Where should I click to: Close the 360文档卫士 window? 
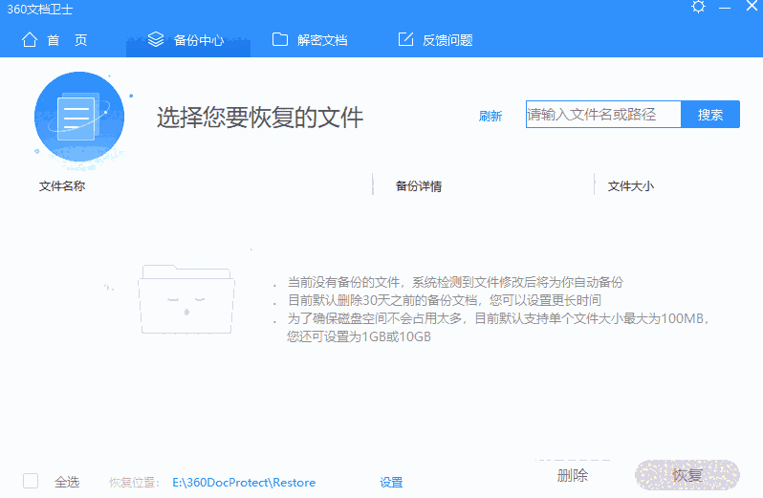tap(752, 7)
